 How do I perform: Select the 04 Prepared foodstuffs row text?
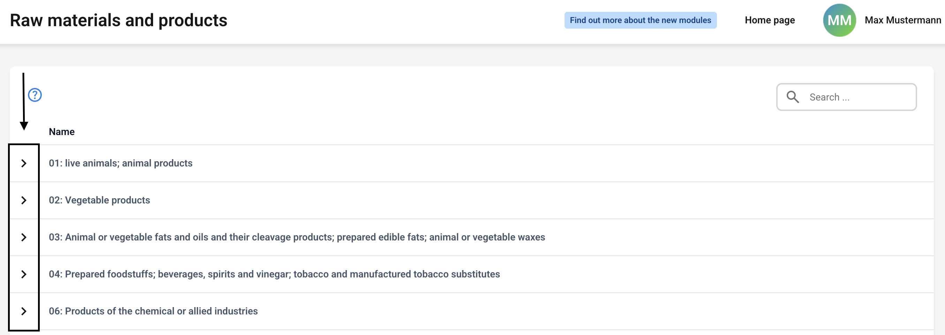click(274, 275)
